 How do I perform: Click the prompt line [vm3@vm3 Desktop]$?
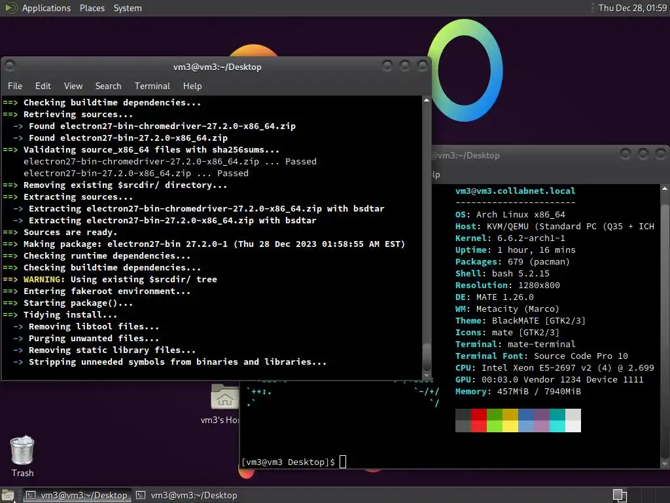click(x=289, y=462)
